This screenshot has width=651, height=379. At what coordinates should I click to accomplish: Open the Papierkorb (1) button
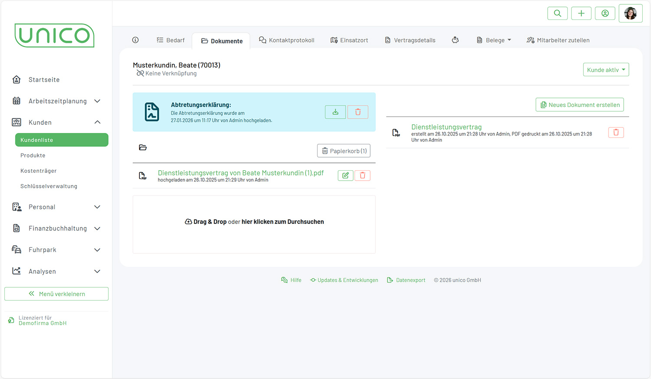pos(344,151)
